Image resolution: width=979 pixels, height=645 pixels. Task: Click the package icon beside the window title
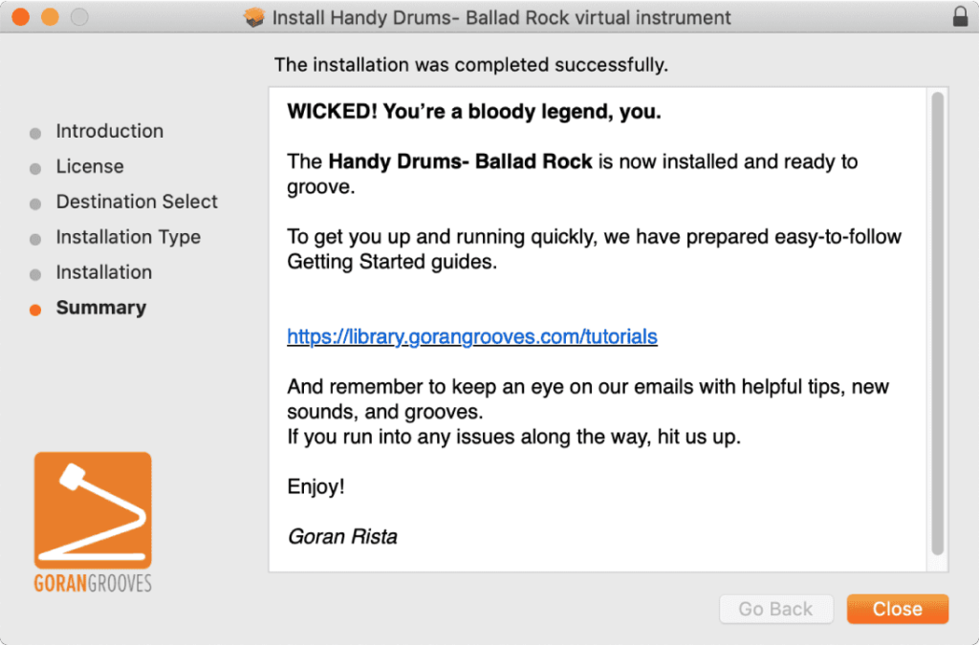[x=254, y=17]
